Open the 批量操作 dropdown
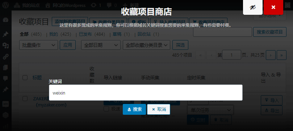This screenshot has width=293, height=131. pyautogui.click(x=38, y=45)
